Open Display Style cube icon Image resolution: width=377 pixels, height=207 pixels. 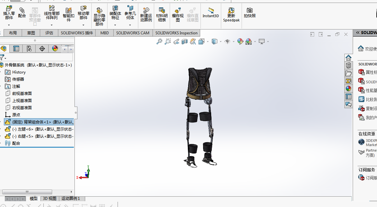tap(214, 41)
